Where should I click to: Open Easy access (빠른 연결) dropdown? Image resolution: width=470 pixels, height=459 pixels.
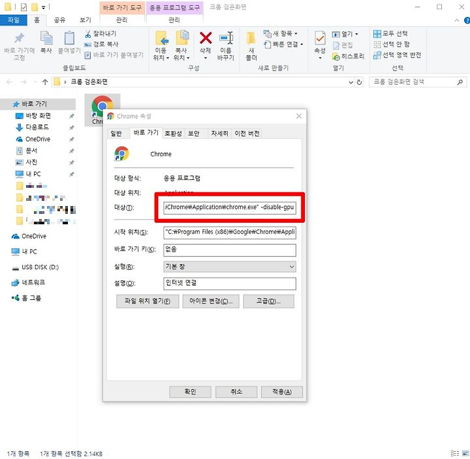[x=283, y=44]
